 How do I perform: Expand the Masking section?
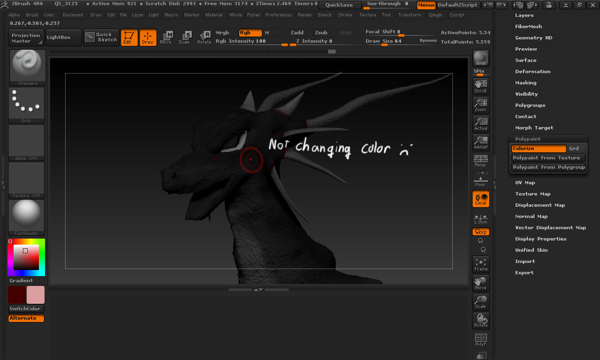[526, 82]
